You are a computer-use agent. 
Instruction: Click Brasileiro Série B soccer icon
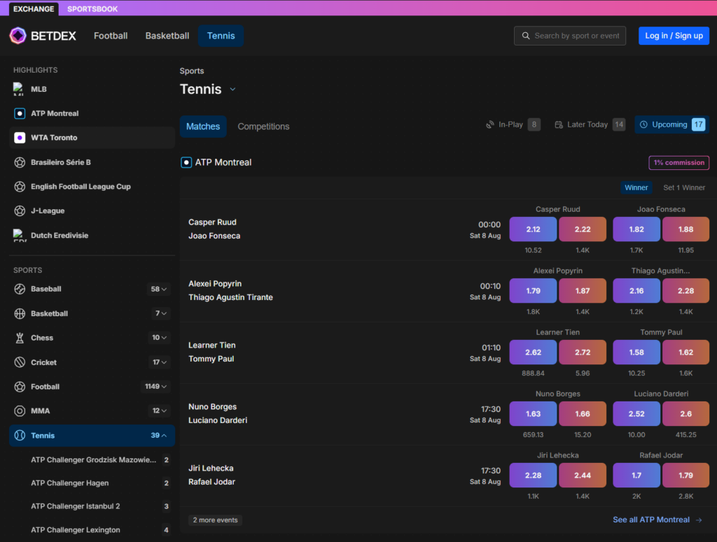[20, 162]
